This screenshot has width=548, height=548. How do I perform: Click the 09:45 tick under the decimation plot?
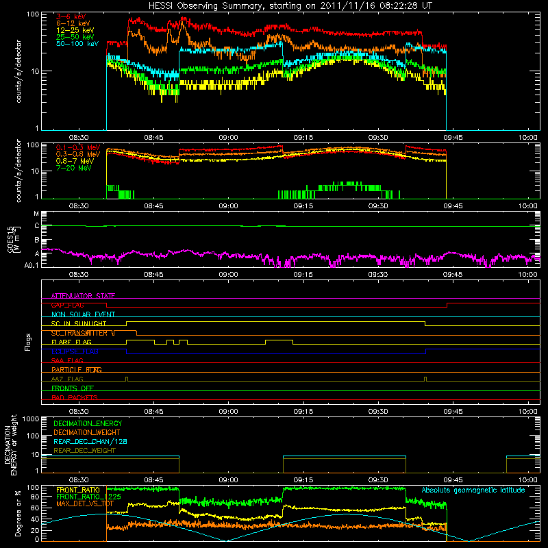(x=453, y=480)
